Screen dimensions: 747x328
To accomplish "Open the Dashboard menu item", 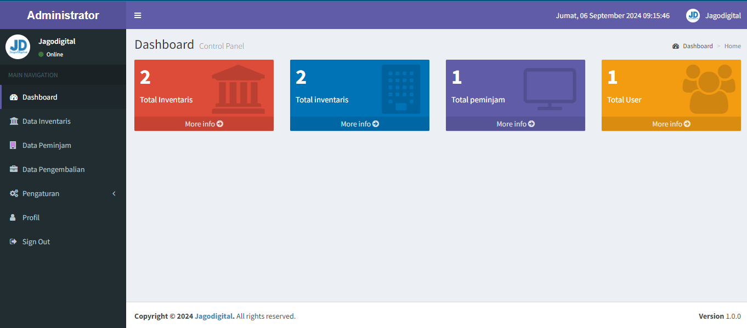I will click(x=63, y=97).
